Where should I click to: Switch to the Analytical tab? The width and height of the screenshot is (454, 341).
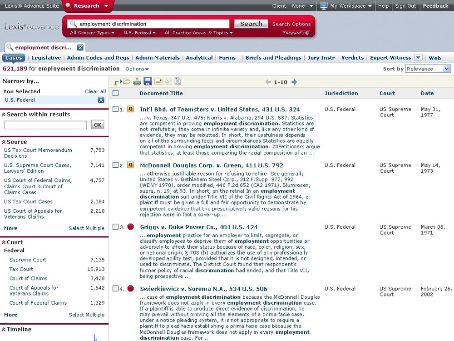[199, 58]
